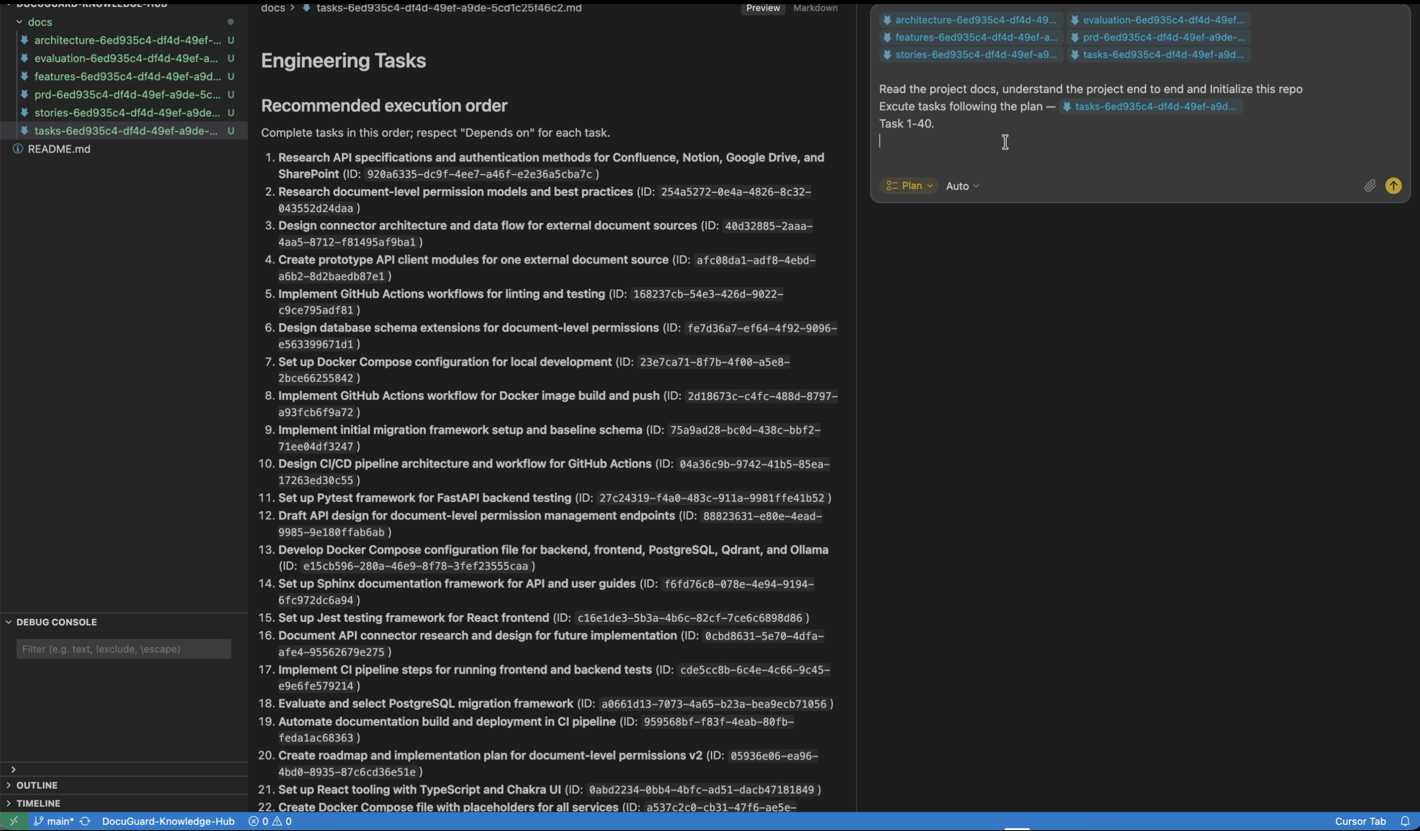The height and width of the screenshot is (831, 1420).
Task: Select tasks-6ed935c4 file in explorer
Action: click(125, 131)
